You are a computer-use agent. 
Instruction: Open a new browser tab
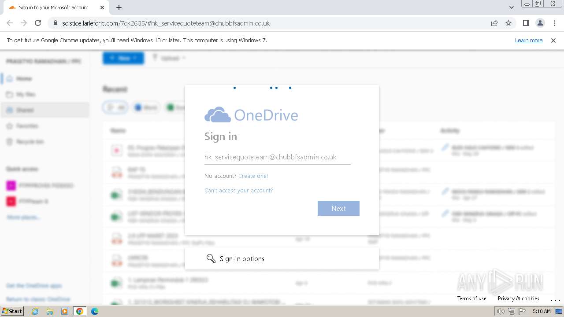tap(119, 7)
